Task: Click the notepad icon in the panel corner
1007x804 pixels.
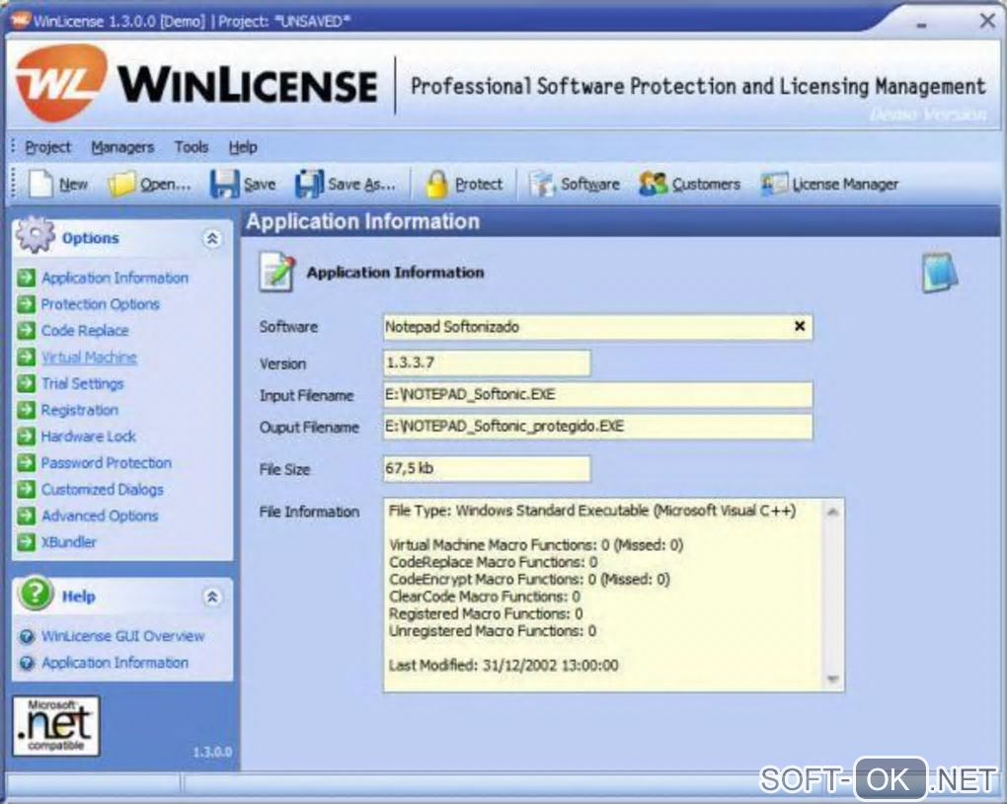Action: click(x=940, y=274)
